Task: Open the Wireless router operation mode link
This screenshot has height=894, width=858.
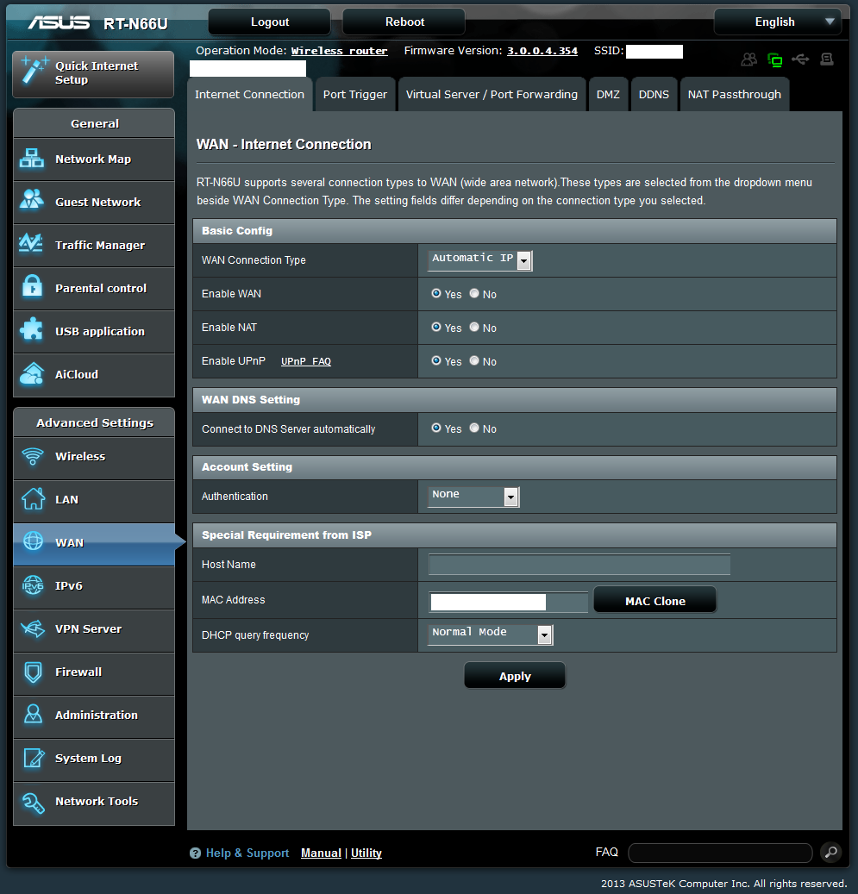Action: [x=340, y=51]
